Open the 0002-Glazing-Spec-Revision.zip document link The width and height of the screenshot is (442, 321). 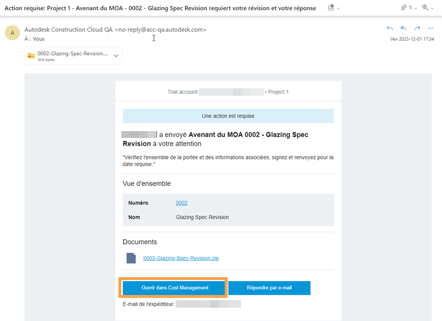pyautogui.click(x=181, y=258)
